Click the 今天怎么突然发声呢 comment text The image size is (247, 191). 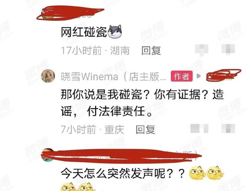pyautogui.click(x=123, y=173)
